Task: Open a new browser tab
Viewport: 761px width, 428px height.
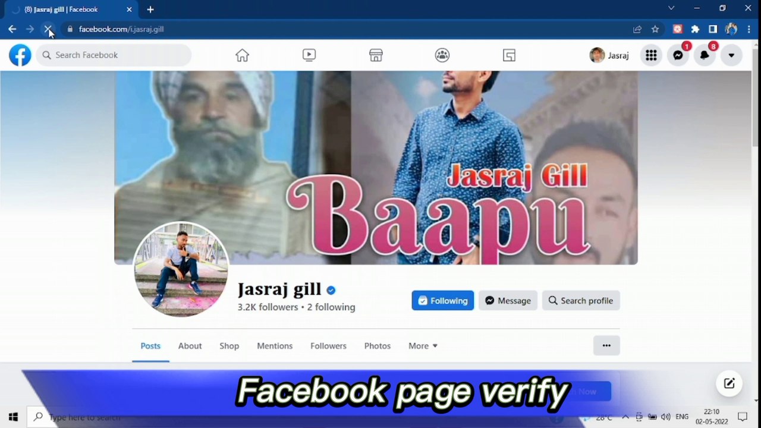Action: pos(150,10)
